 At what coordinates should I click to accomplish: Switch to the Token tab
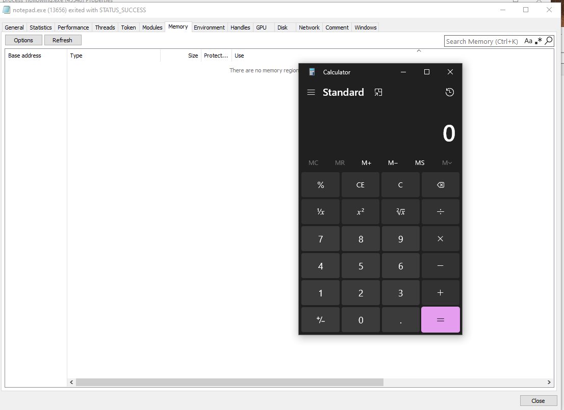(x=129, y=28)
